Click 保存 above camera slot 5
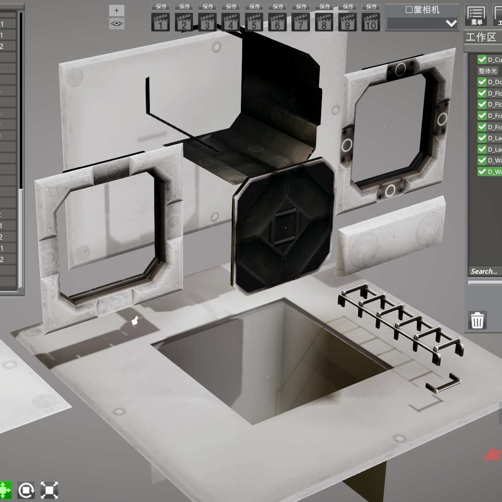This screenshot has width=502, height=502. 254,7
